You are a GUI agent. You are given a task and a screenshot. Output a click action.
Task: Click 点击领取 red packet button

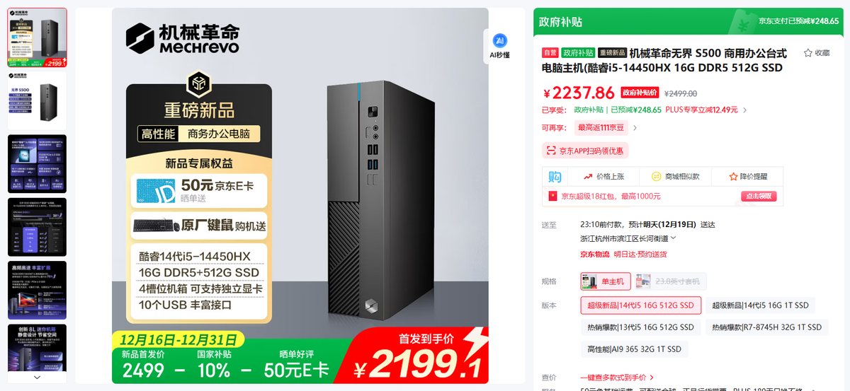tap(759, 196)
